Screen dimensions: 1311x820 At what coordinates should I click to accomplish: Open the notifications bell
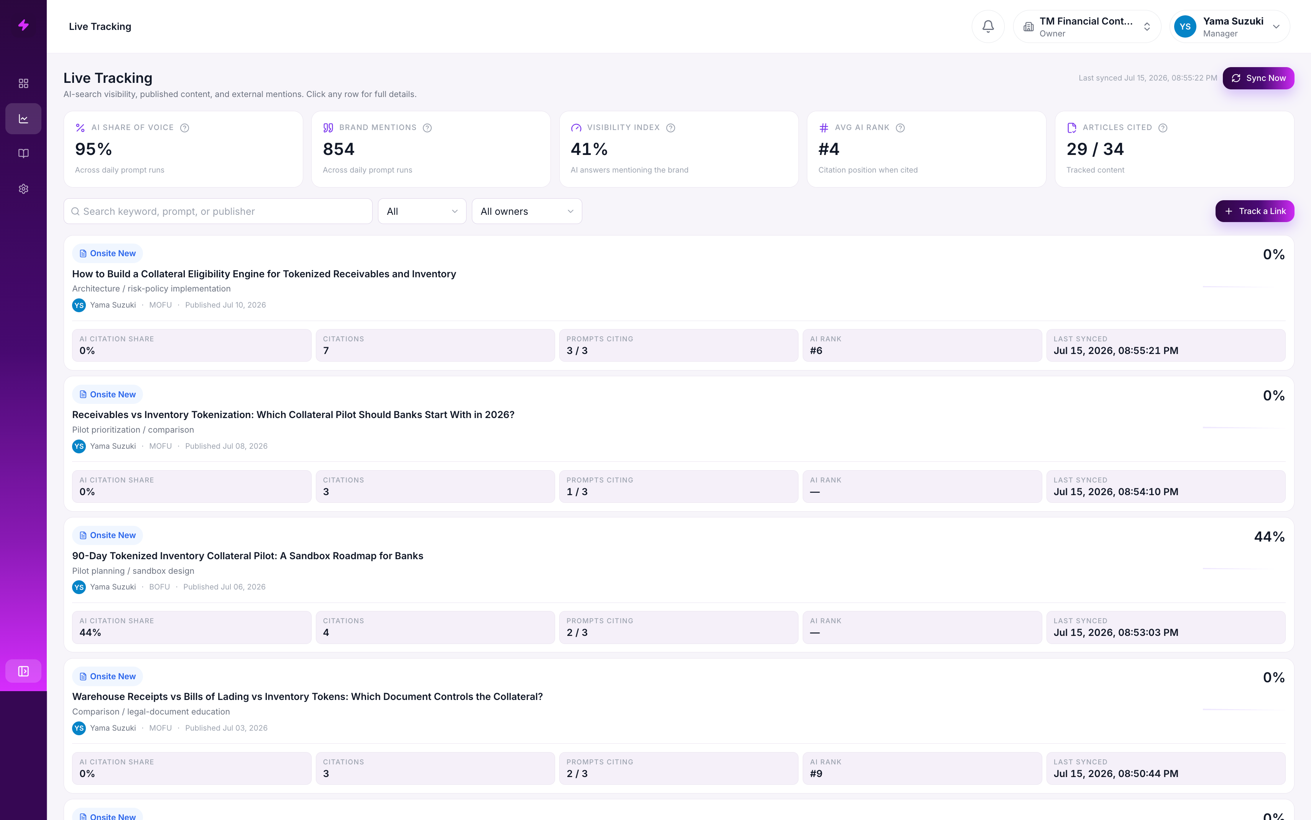click(x=988, y=26)
